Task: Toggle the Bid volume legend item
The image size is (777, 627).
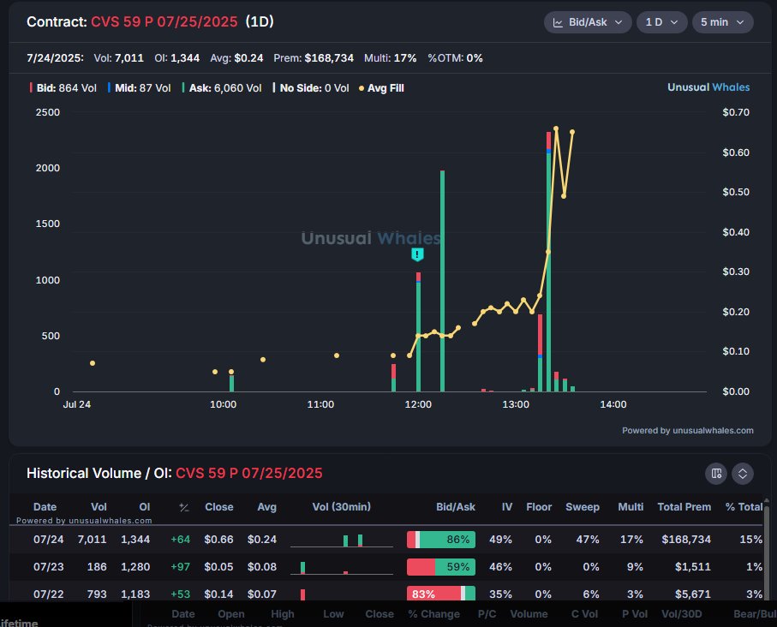Action: coord(63,88)
